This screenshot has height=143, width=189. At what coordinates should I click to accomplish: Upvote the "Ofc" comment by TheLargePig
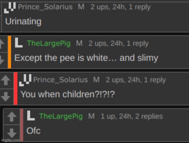click(x=12, y=116)
